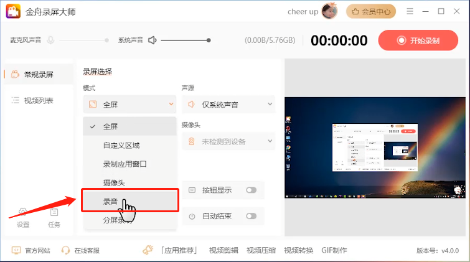Screen dimensions: 470x262
Task: Mute the microphone icon next to 麦克风声音
Action: tap(50, 40)
